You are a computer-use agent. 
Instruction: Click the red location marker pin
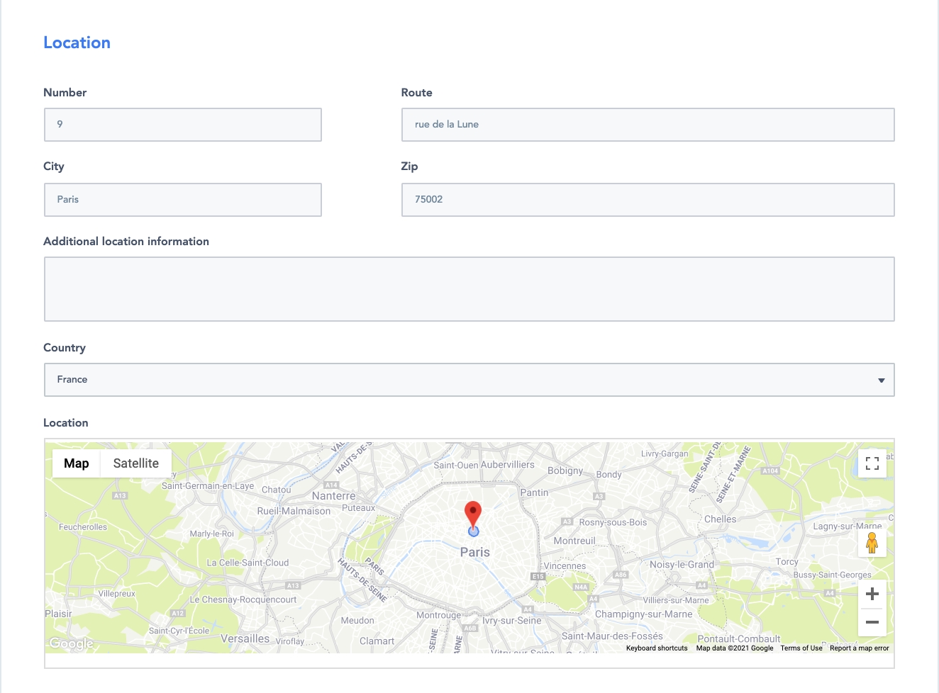[x=473, y=514]
